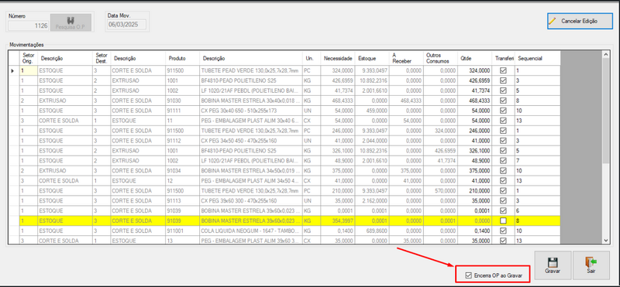This screenshot has width=620, height=287.
Task: Click the scrollbar down arrow in Movimentações grid
Action: (606, 240)
